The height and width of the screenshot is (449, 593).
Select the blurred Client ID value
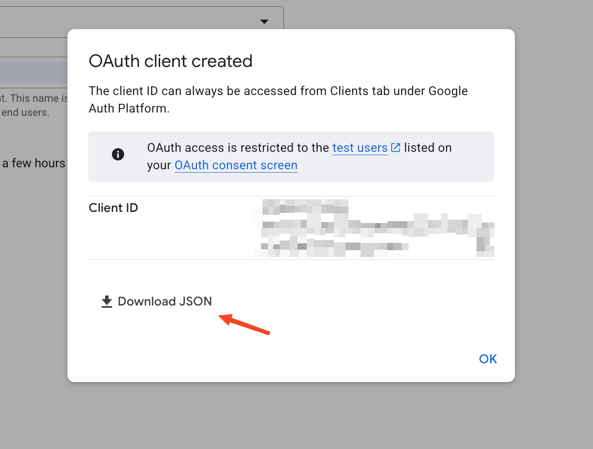click(x=374, y=228)
